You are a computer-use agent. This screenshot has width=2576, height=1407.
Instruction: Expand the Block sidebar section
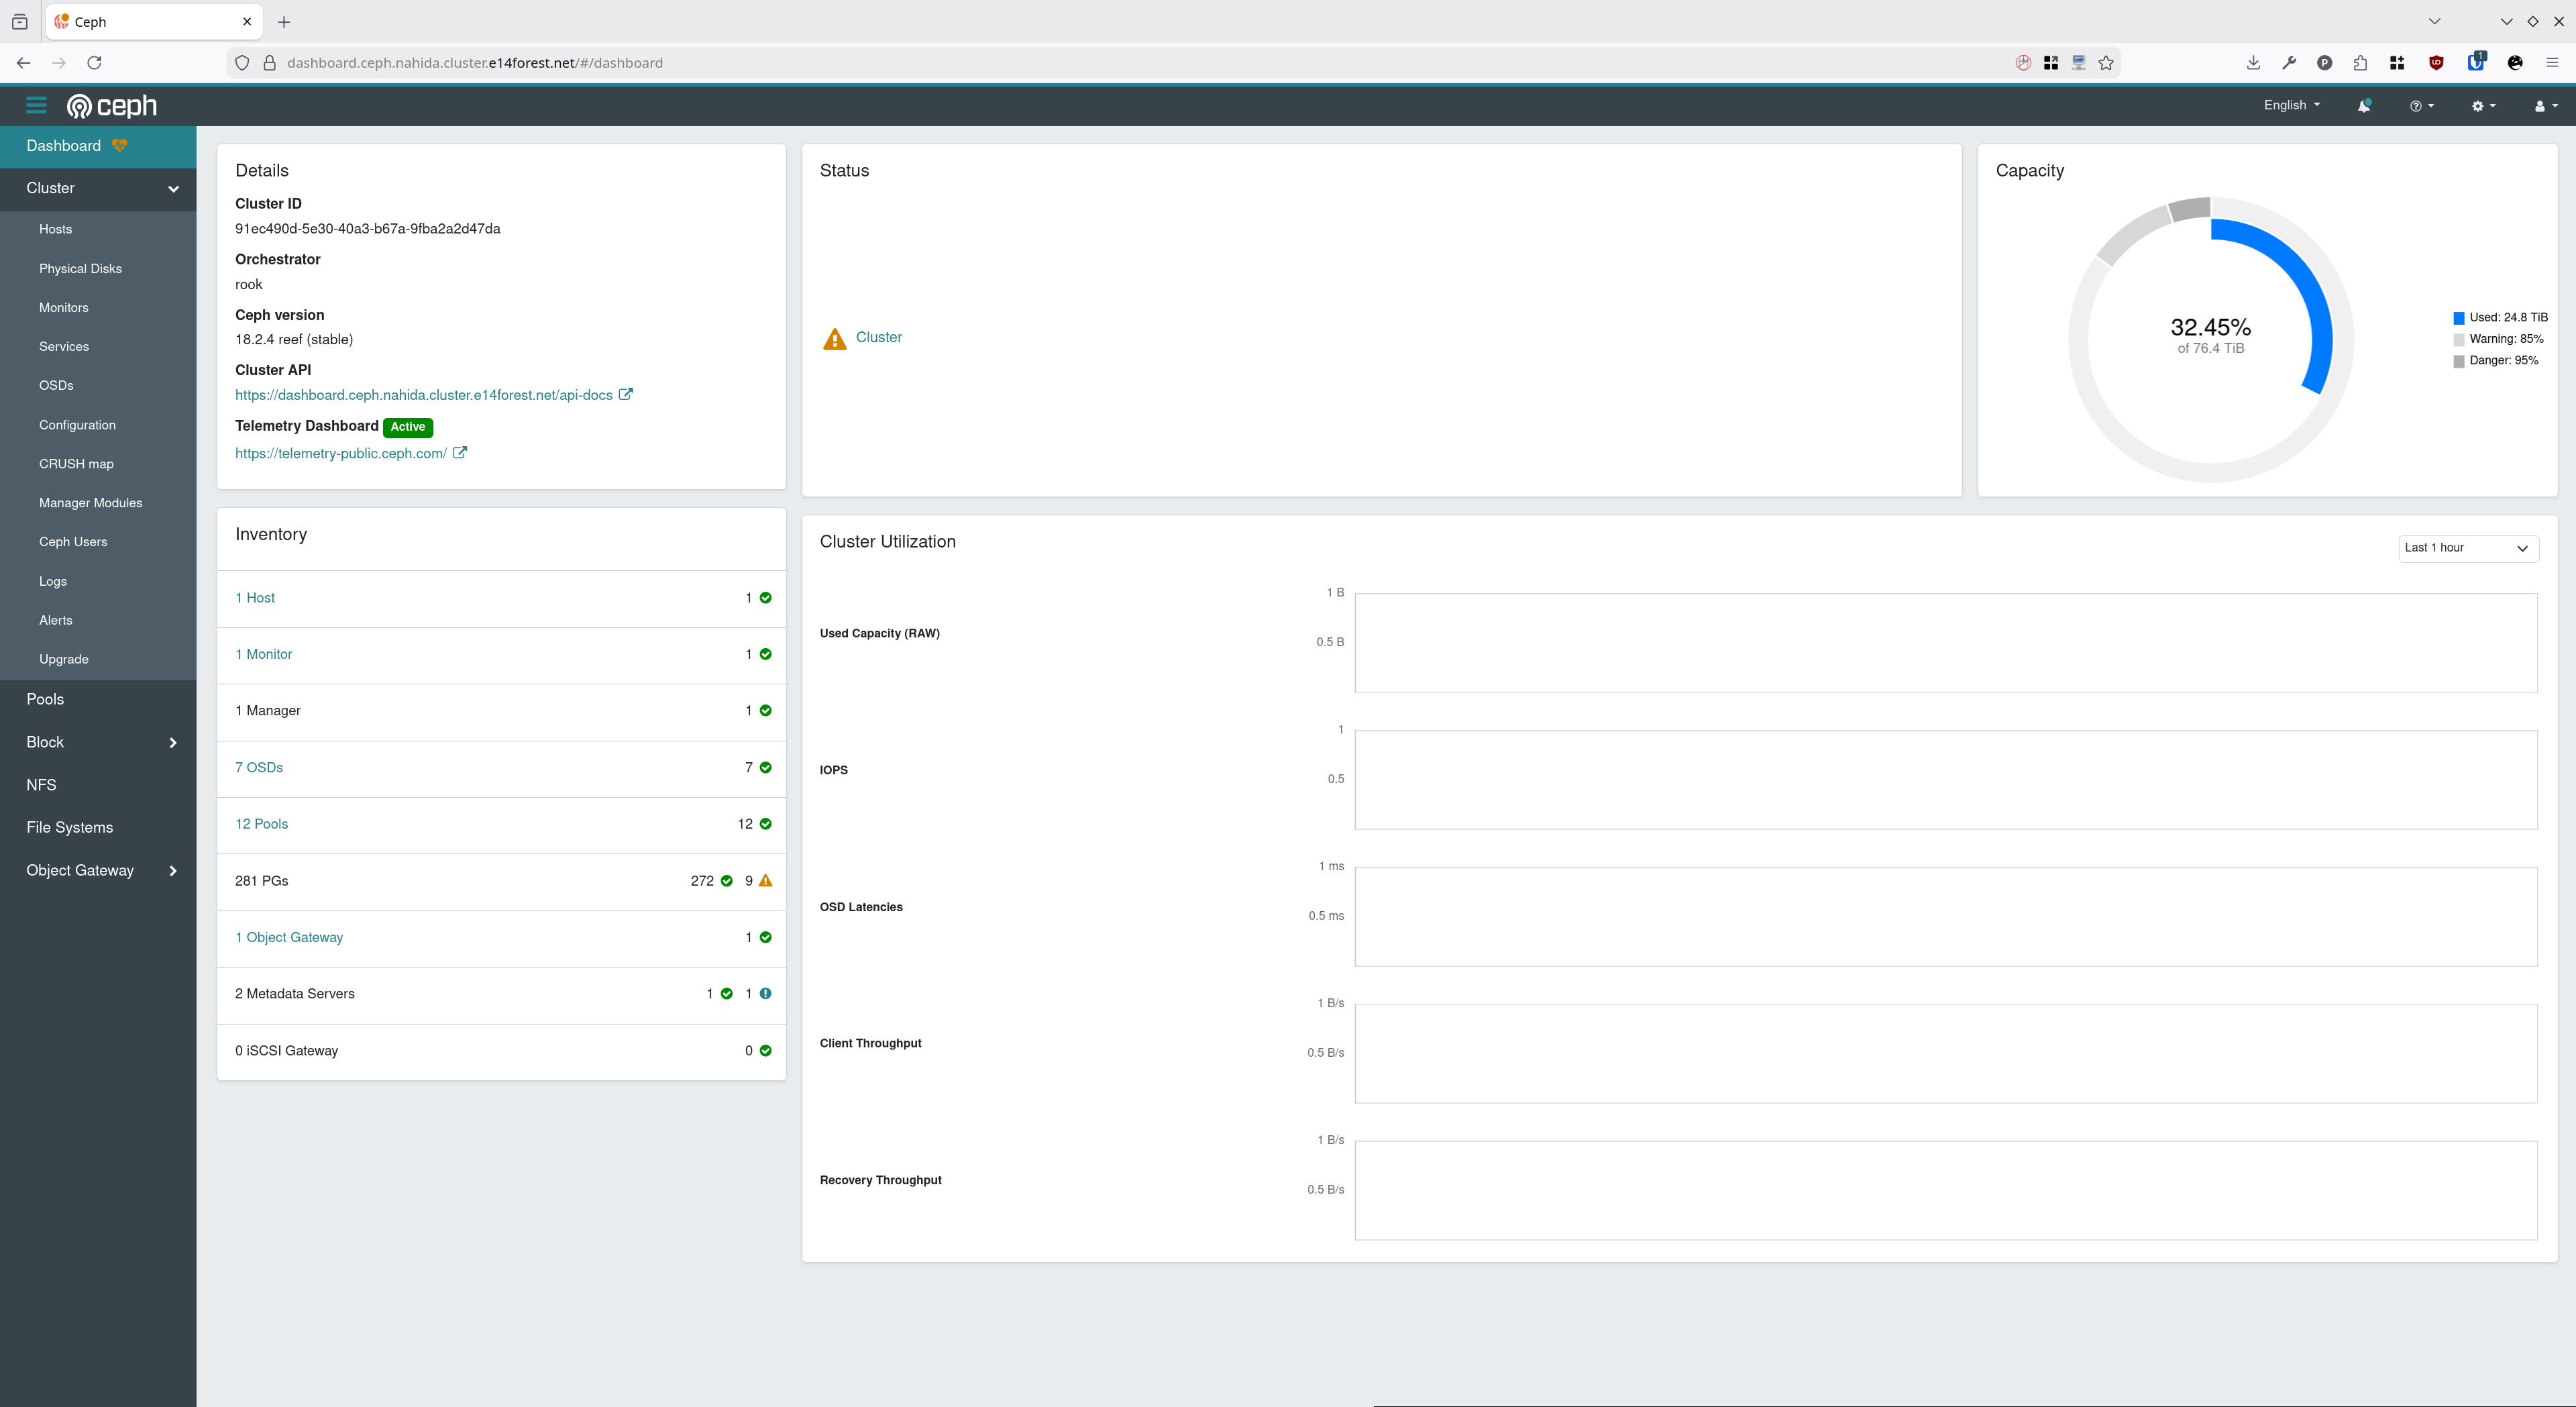click(173, 743)
